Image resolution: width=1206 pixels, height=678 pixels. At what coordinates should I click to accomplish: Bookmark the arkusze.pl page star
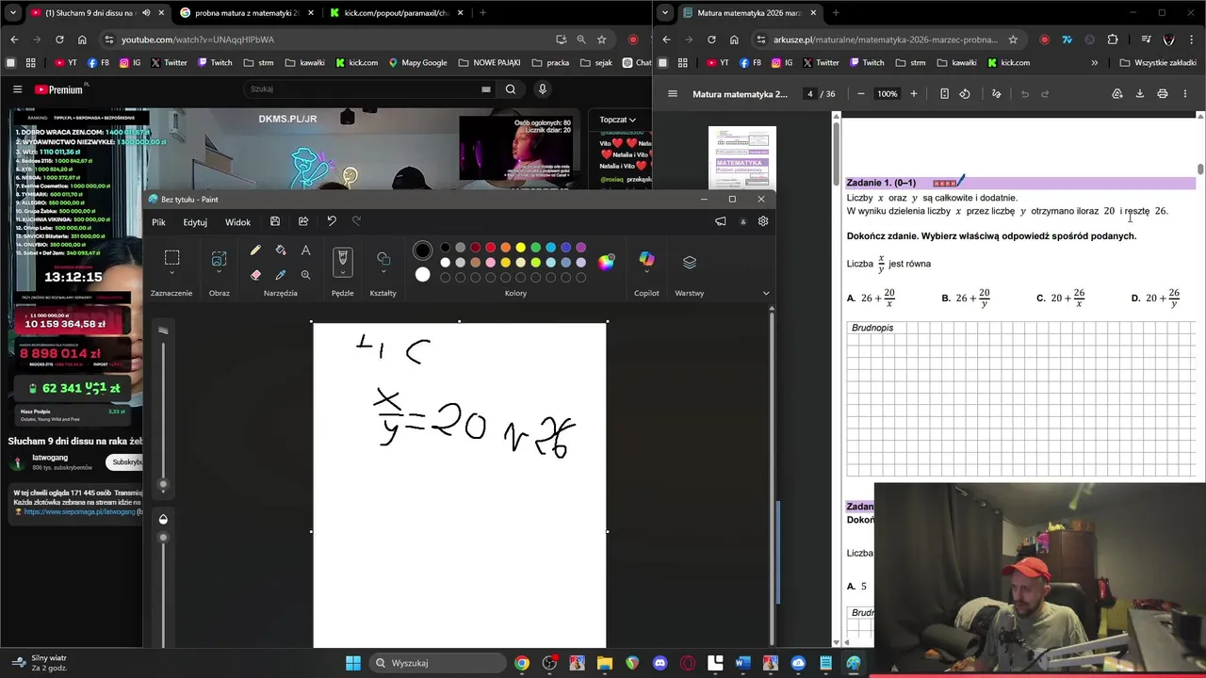pyautogui.click(x=1013, y=40)
